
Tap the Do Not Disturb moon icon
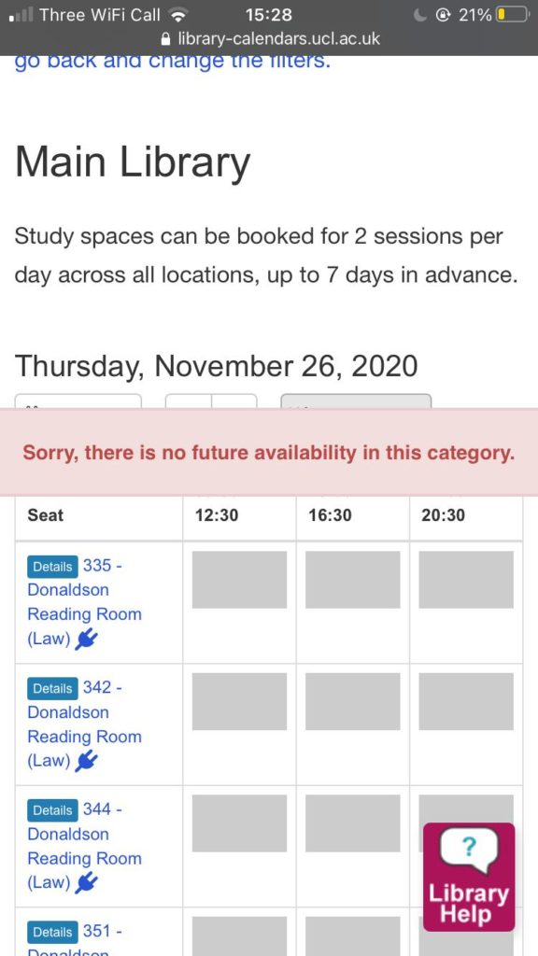pyautogui.click(x=420, y=15)
